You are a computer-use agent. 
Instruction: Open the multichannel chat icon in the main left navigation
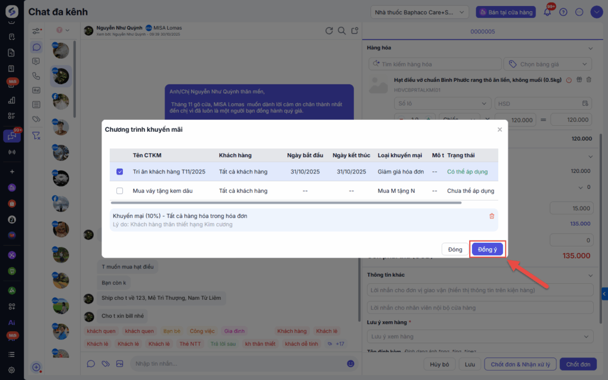(x=12, y=136)
